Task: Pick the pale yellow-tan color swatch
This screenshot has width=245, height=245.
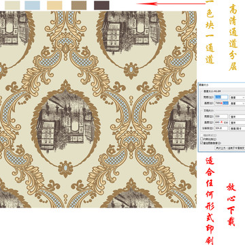Action: click(54, 5)
